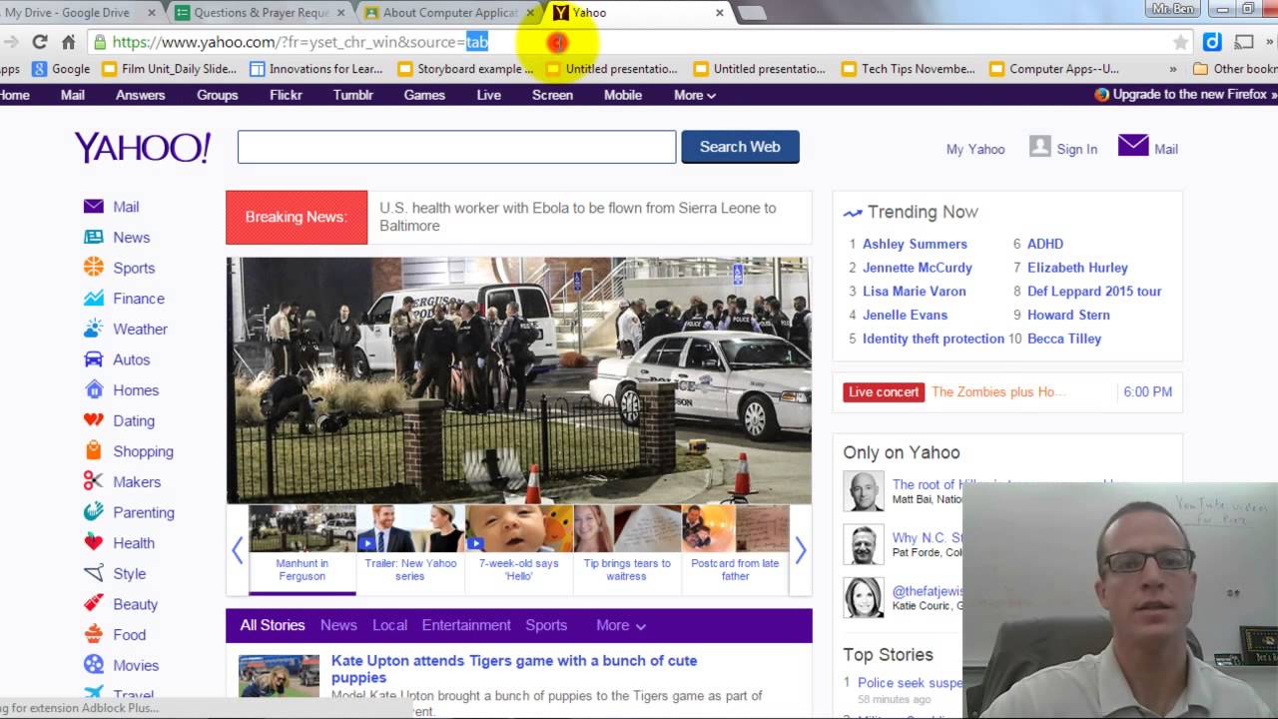The image size is (1278, 719).
Task: Switch to the My Drive - Google Drive tab
Action: pyautogui.click(x=78, y=13)
